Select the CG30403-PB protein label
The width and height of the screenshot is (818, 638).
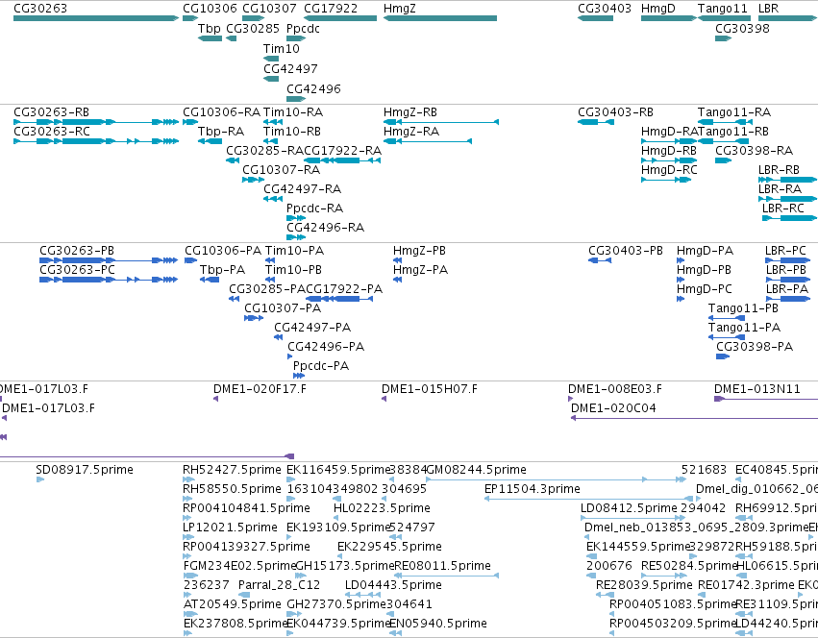click(626, 251)
